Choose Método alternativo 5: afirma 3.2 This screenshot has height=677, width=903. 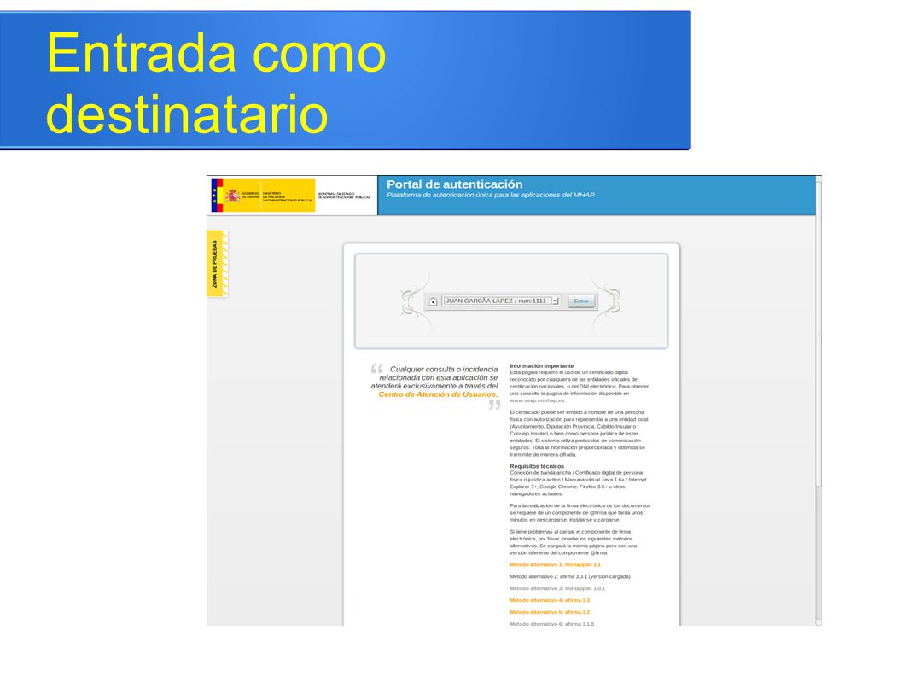(550, 612)
